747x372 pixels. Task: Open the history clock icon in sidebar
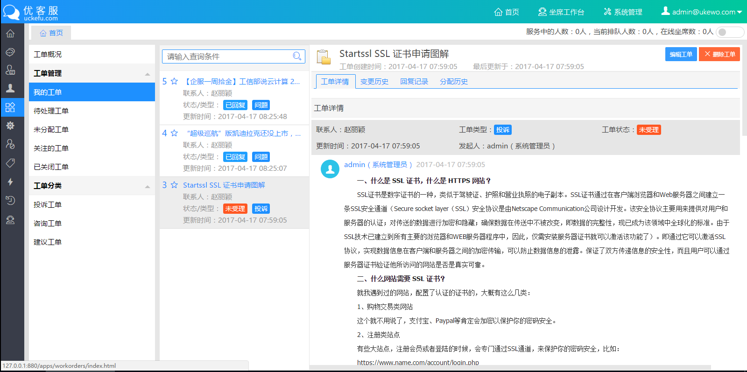[10, 200]
